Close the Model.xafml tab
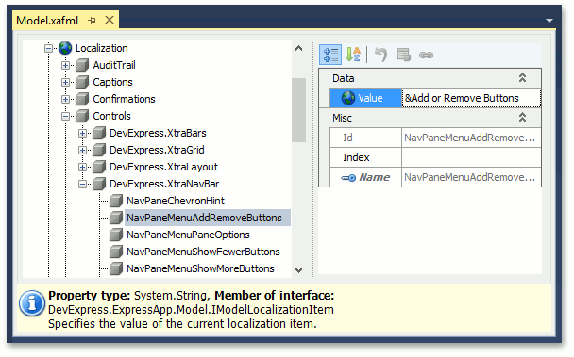The width and height of the screenshot is (574, 357). tap(110, 20)
